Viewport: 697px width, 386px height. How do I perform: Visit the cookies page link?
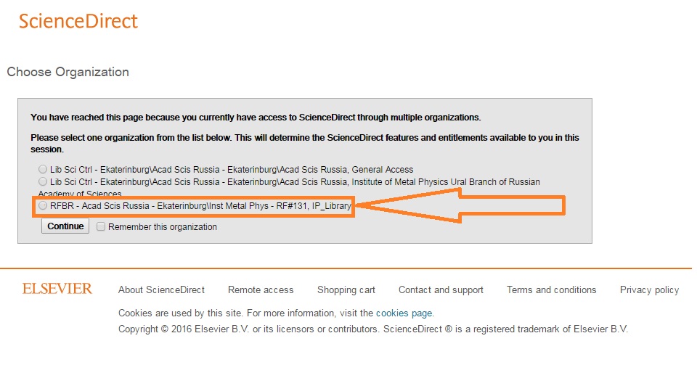[x=404, y=313]
